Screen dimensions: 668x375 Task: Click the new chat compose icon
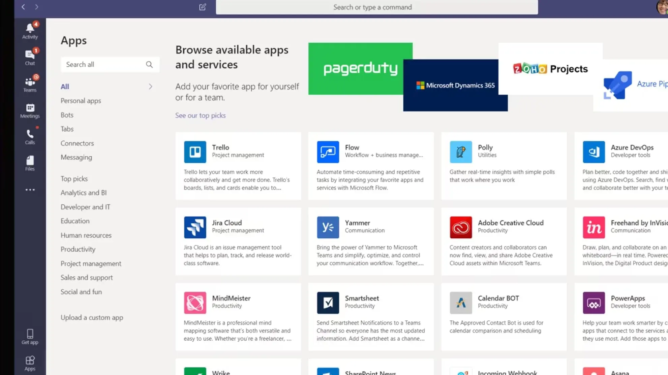(x=202, y=7)
